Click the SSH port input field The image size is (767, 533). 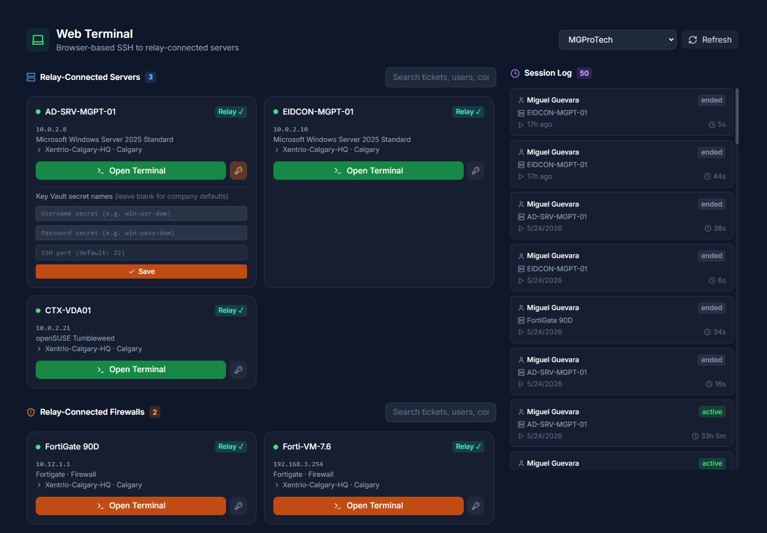point(141,253)
